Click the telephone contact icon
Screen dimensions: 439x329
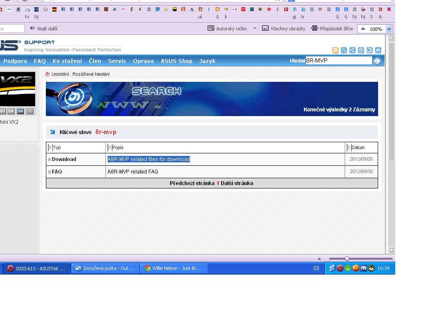[361, 50]
